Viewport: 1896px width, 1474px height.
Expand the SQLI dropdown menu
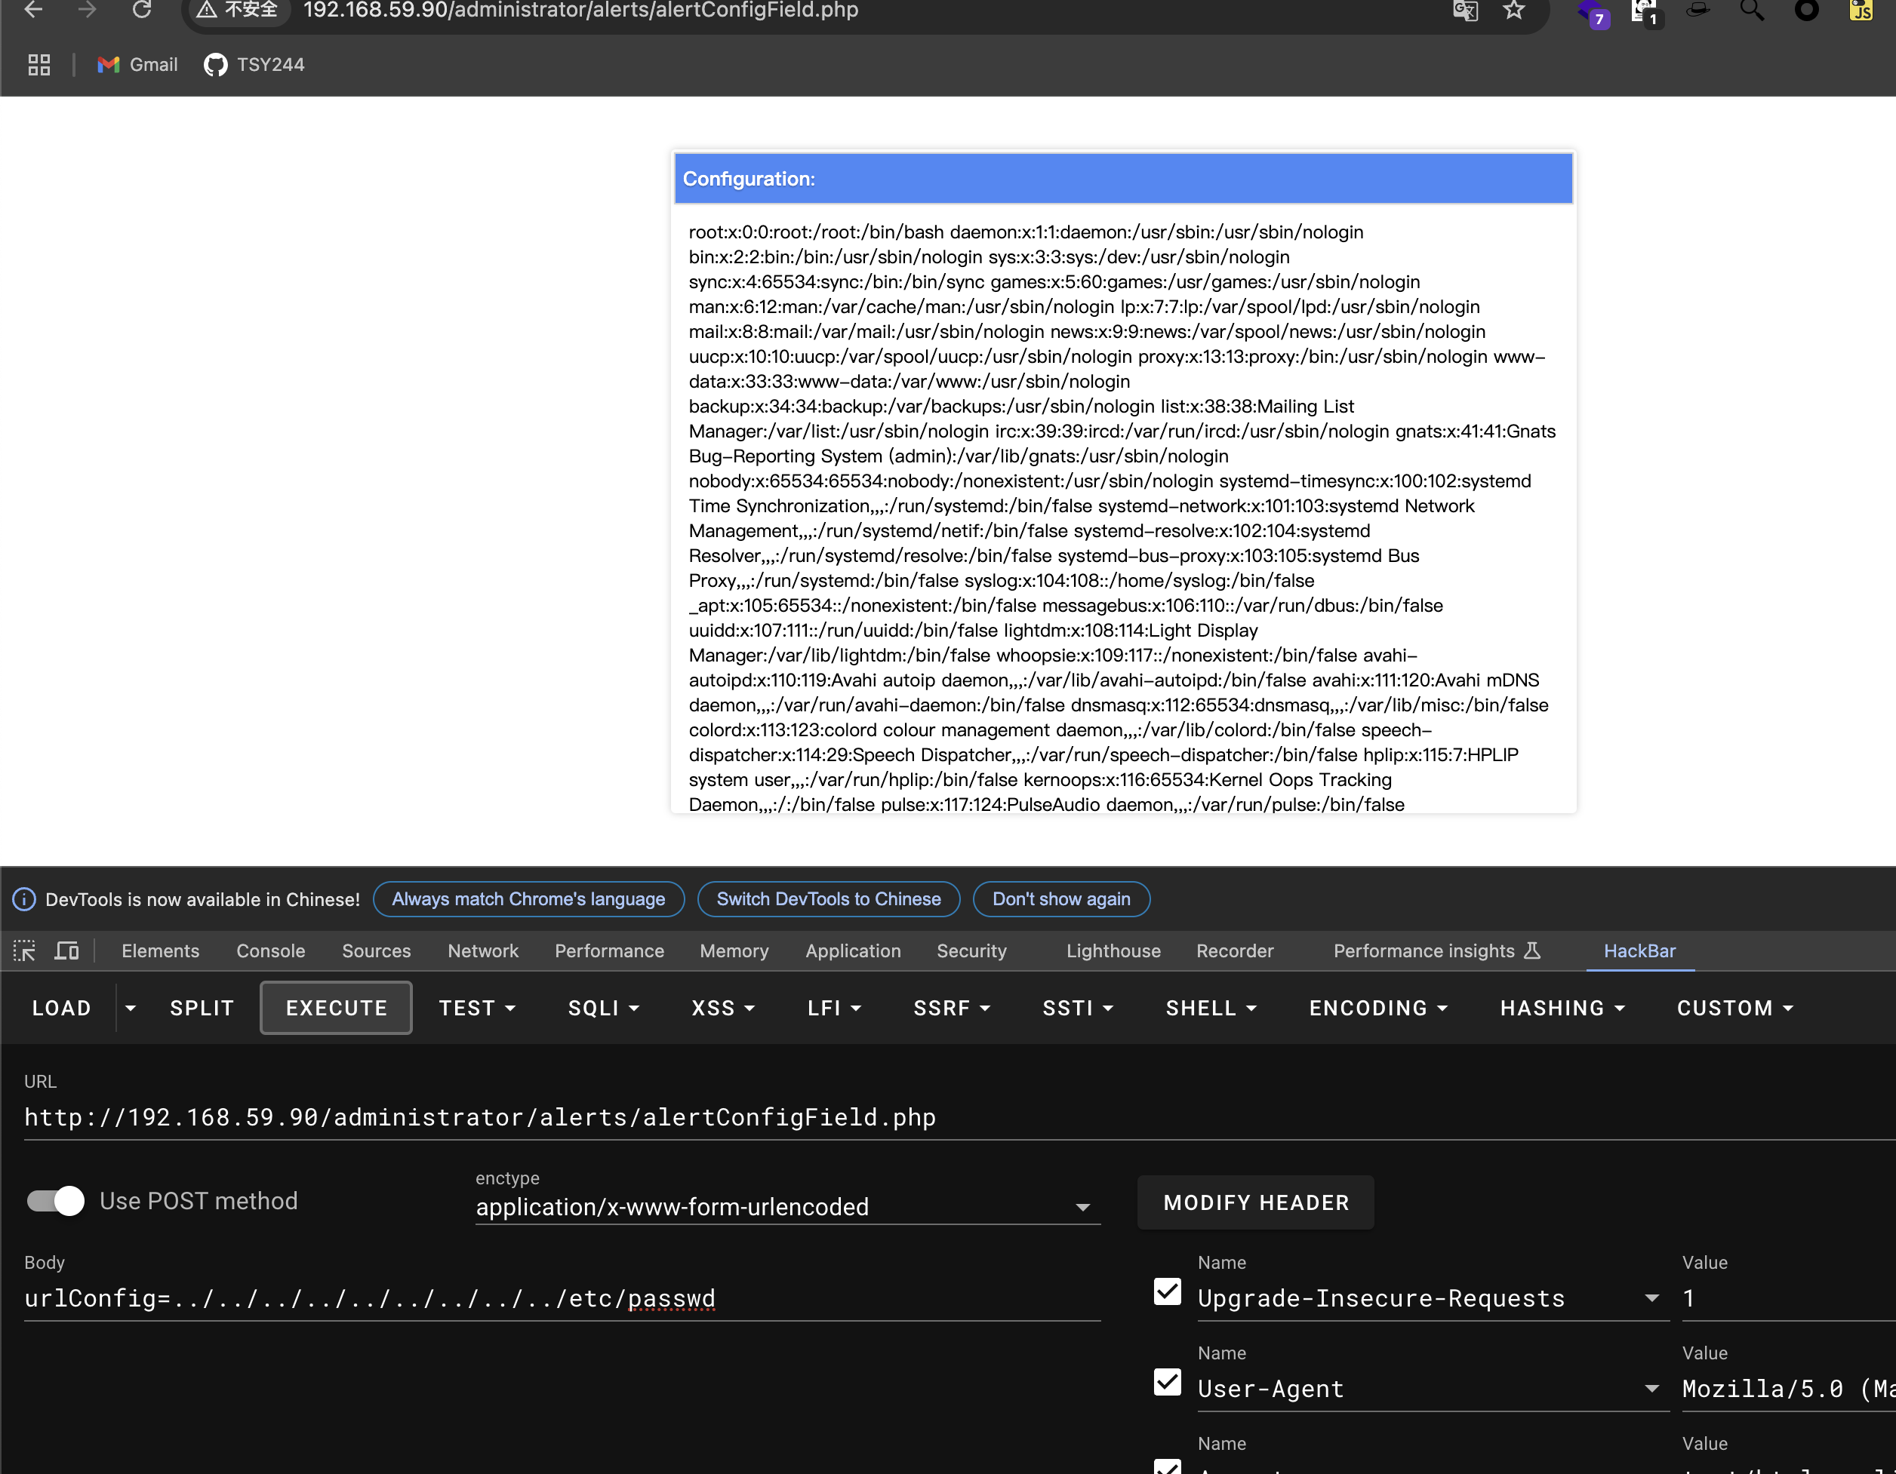(603, 1008)
